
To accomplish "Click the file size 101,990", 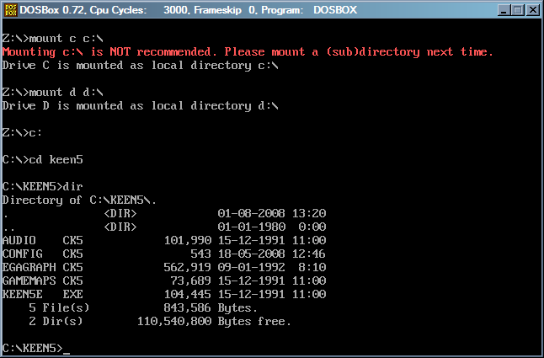I will point(188,240).
